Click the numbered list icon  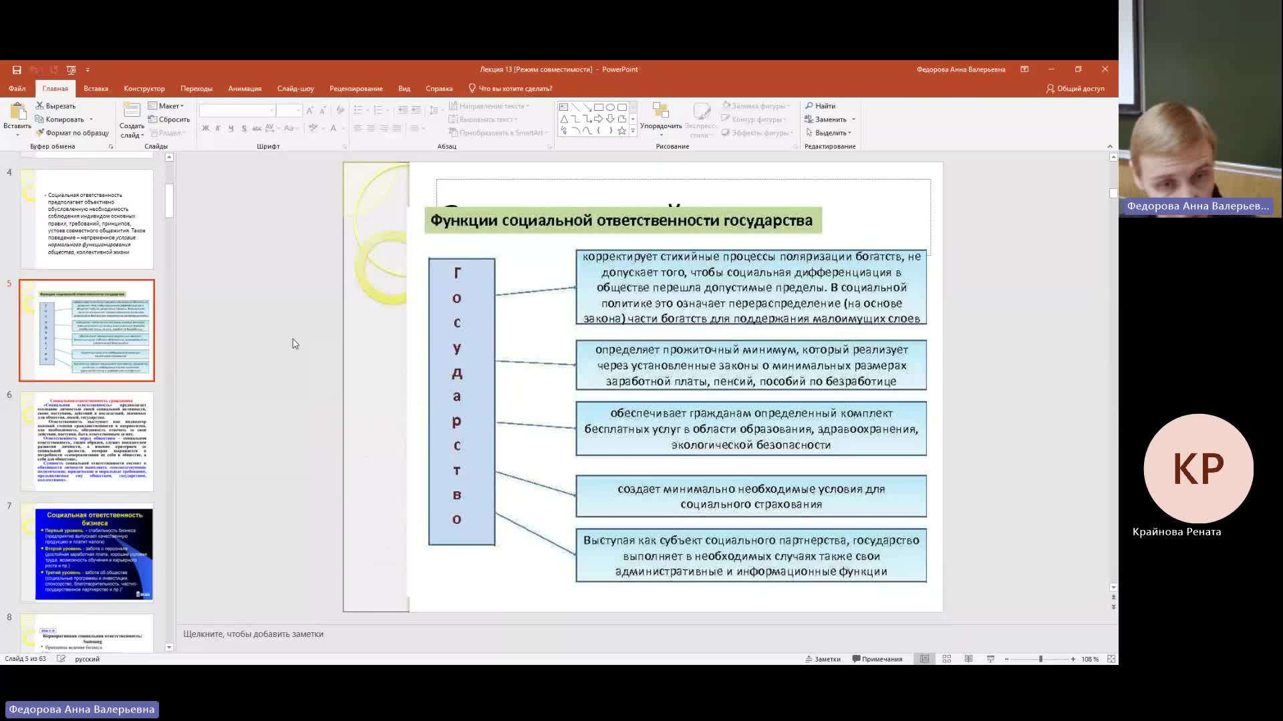(378, 110)
